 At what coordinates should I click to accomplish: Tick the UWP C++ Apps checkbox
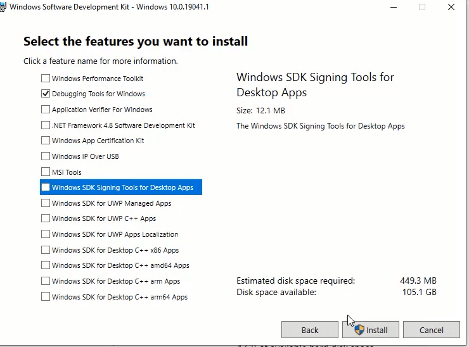(46, 218)
